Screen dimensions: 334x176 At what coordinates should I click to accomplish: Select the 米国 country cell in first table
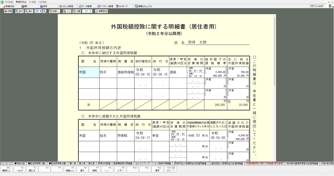point(89,72)
